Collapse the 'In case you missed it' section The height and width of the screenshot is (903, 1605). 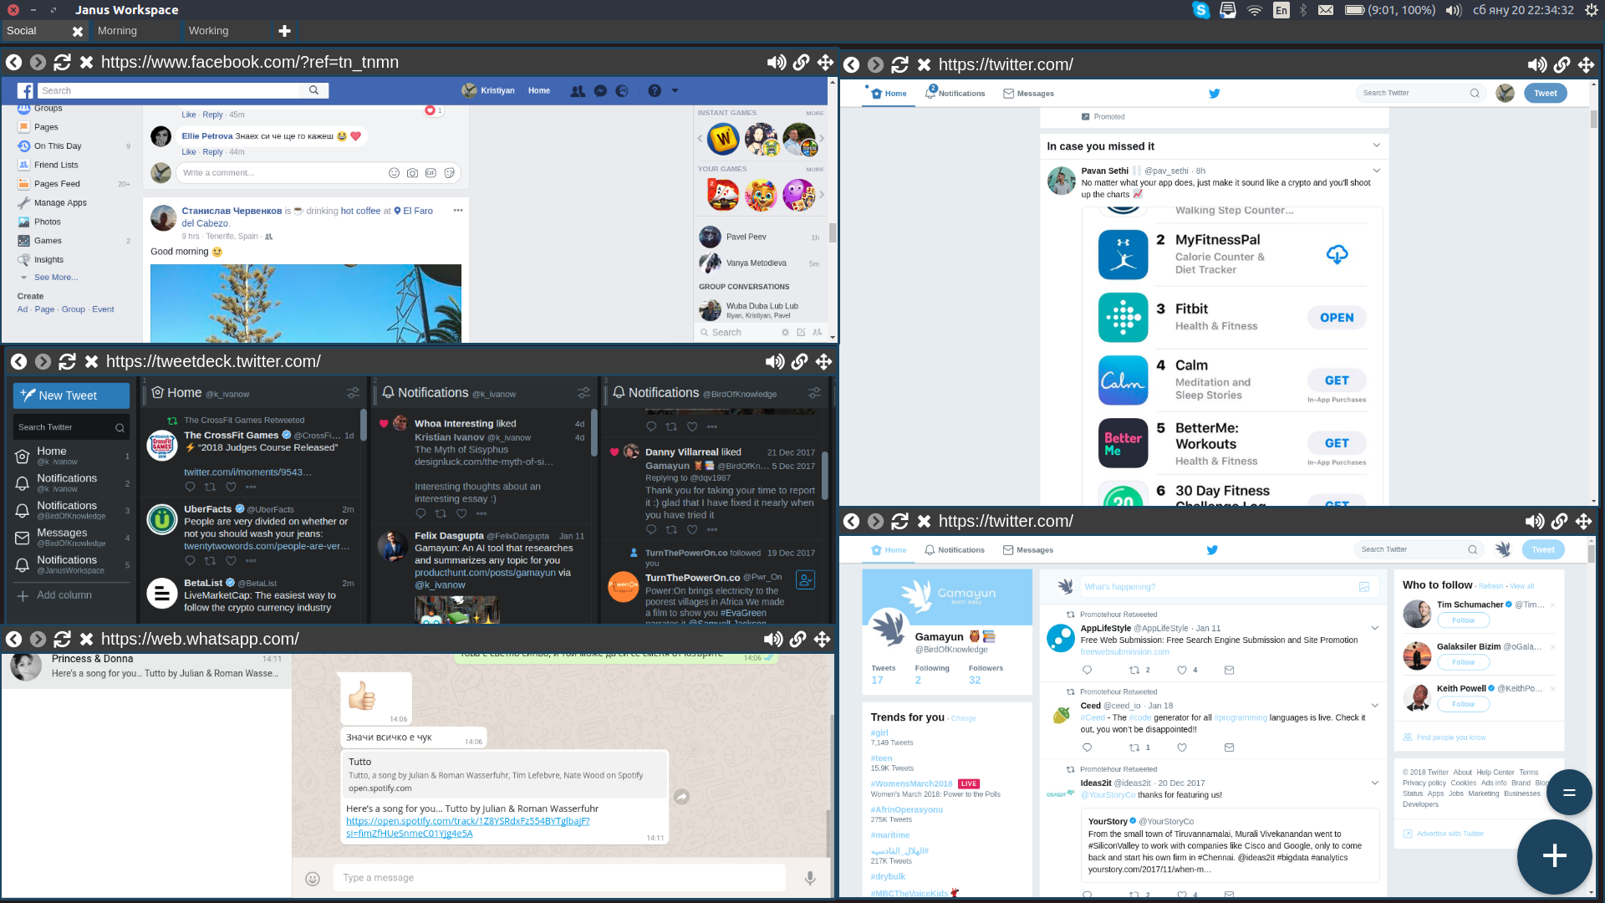point(1376,145)
